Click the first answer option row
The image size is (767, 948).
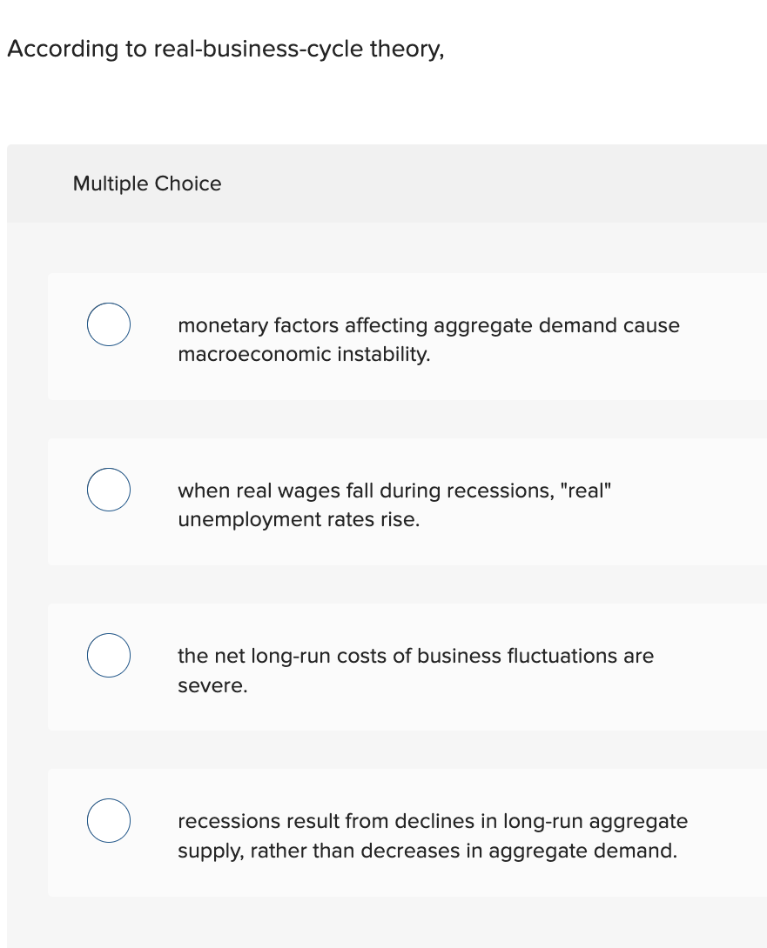click(x=392, y=337)
